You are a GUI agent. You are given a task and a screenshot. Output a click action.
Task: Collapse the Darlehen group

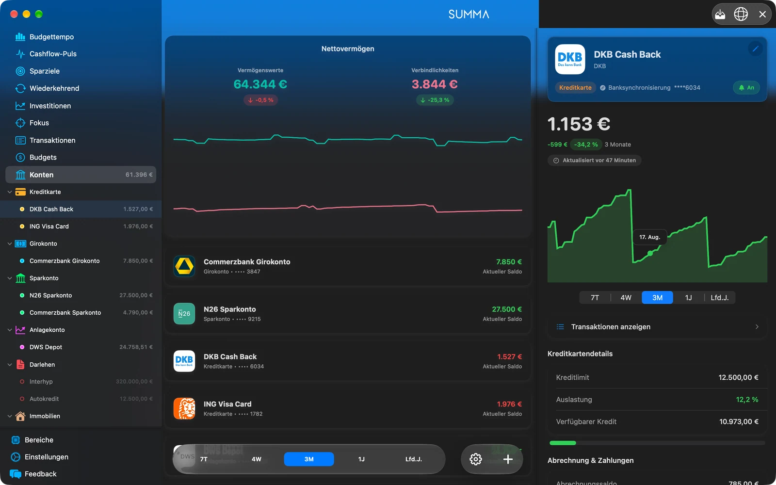pyautogui.click(x=10, y=364)
